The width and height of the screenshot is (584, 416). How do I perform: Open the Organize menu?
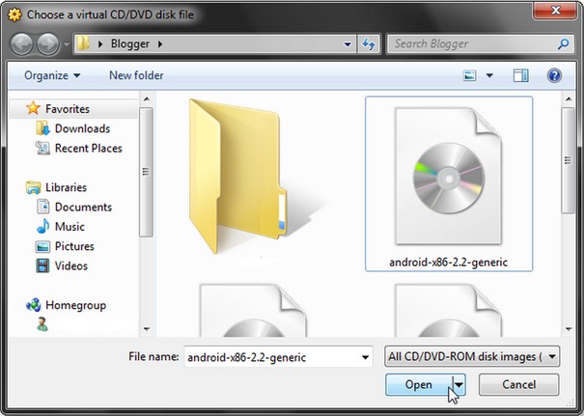point(52,75)
